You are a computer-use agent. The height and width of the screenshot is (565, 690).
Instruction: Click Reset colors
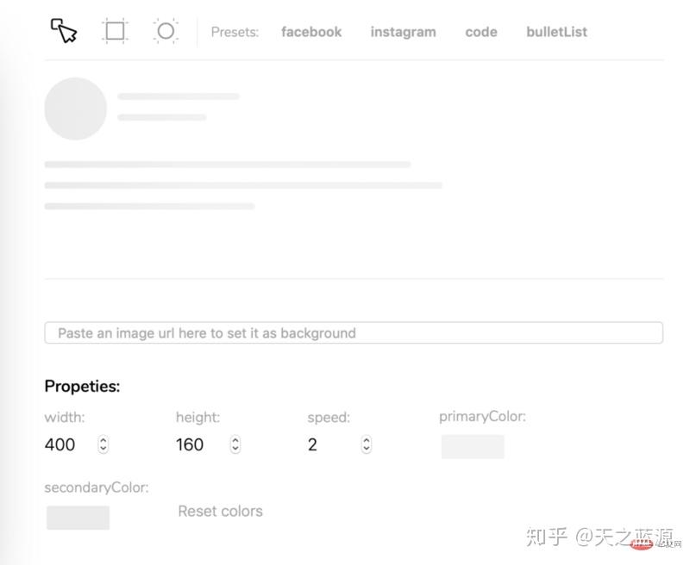(220, 511)
